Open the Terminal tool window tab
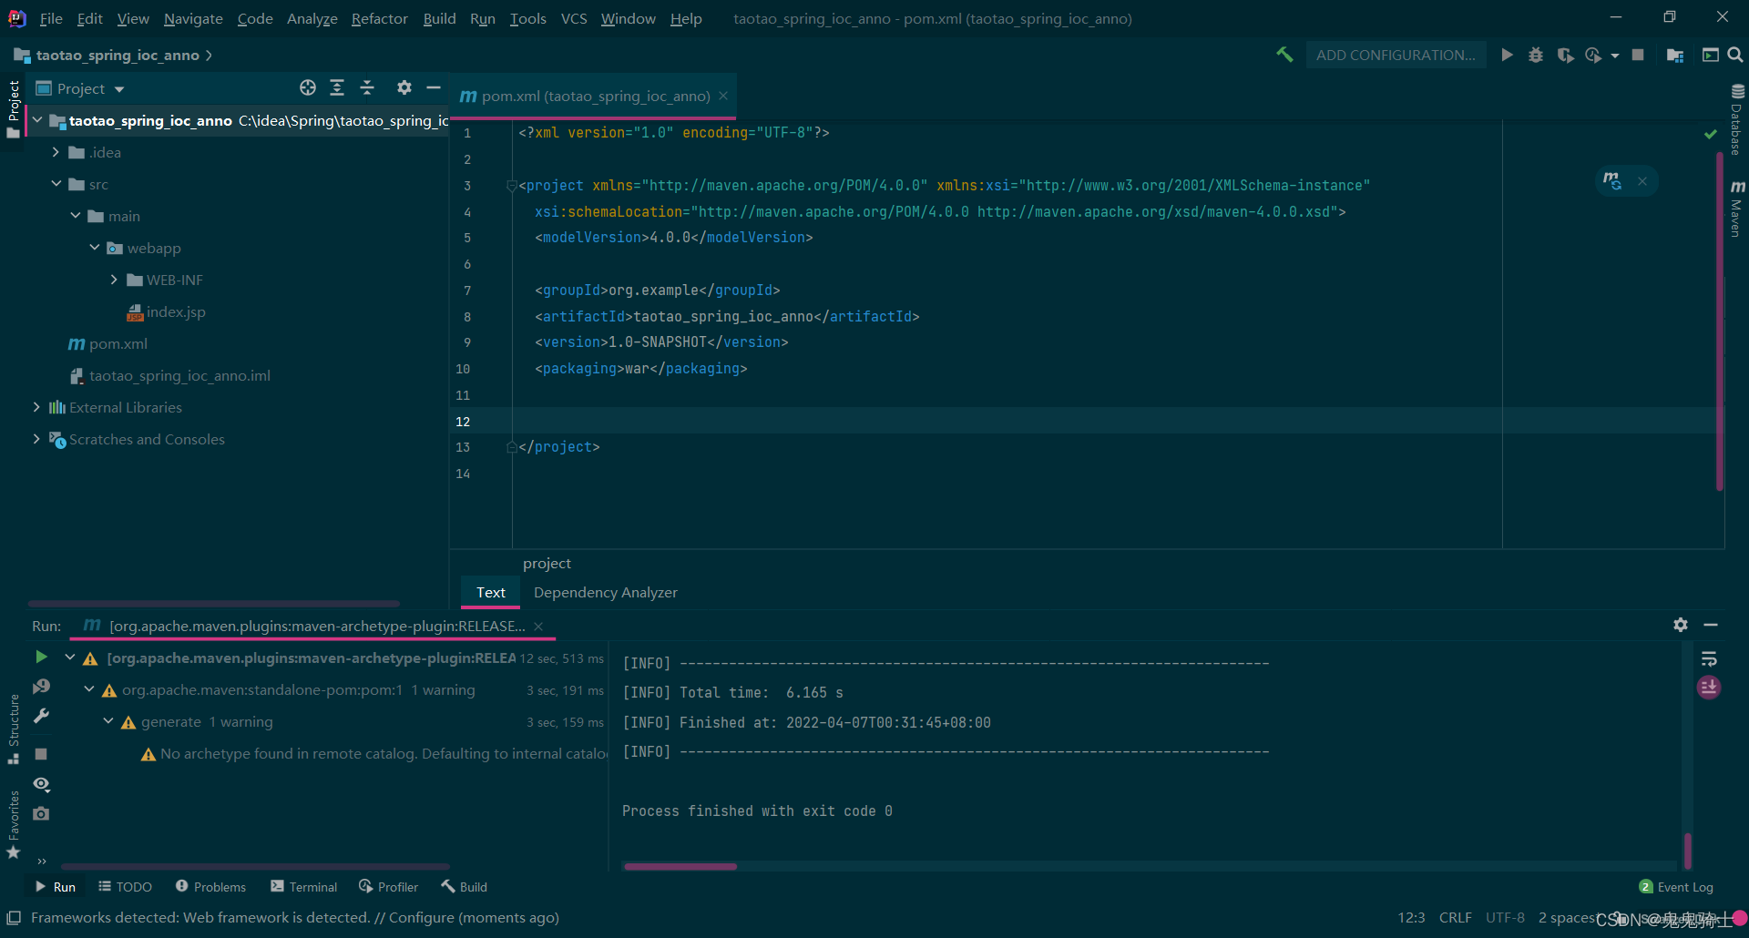Image resolution: width=1749 pixels, height=938 pixels. coord(304,887)
